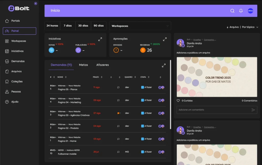Open Pagina 05 - Planos demand
262x165 pixels.
68,89
